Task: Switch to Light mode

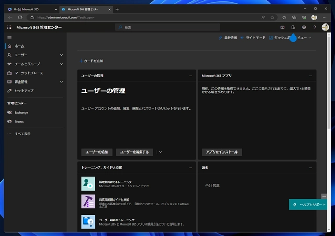Action: click(253, 38)
